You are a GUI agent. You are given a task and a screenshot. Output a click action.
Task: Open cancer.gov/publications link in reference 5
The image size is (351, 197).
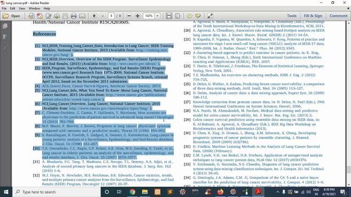click(136, 95)
